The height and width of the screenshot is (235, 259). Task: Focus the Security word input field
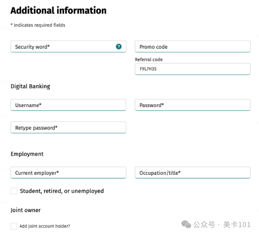point(63,47)
